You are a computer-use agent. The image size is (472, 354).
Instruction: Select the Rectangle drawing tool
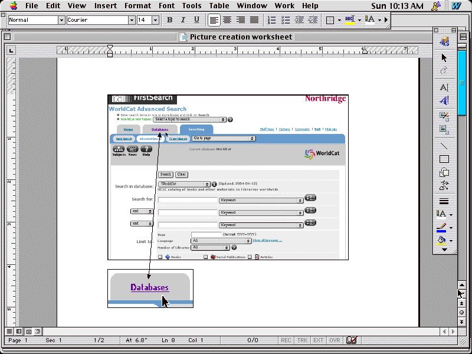coord(444,159)
